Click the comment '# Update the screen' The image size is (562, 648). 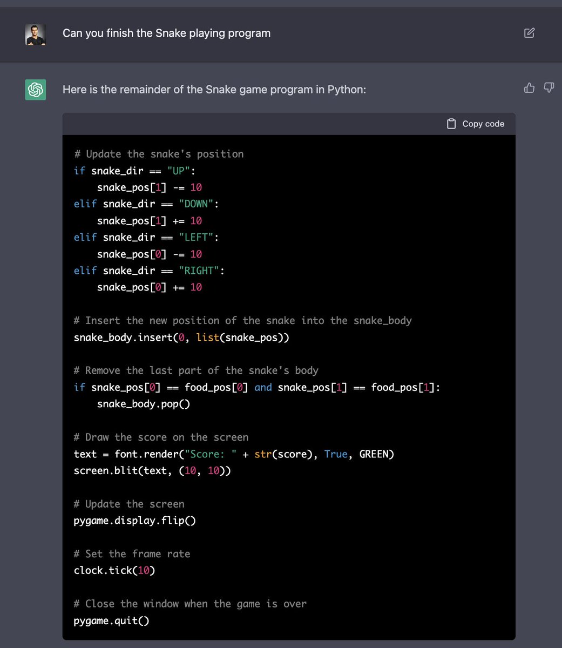pos(128,504)
